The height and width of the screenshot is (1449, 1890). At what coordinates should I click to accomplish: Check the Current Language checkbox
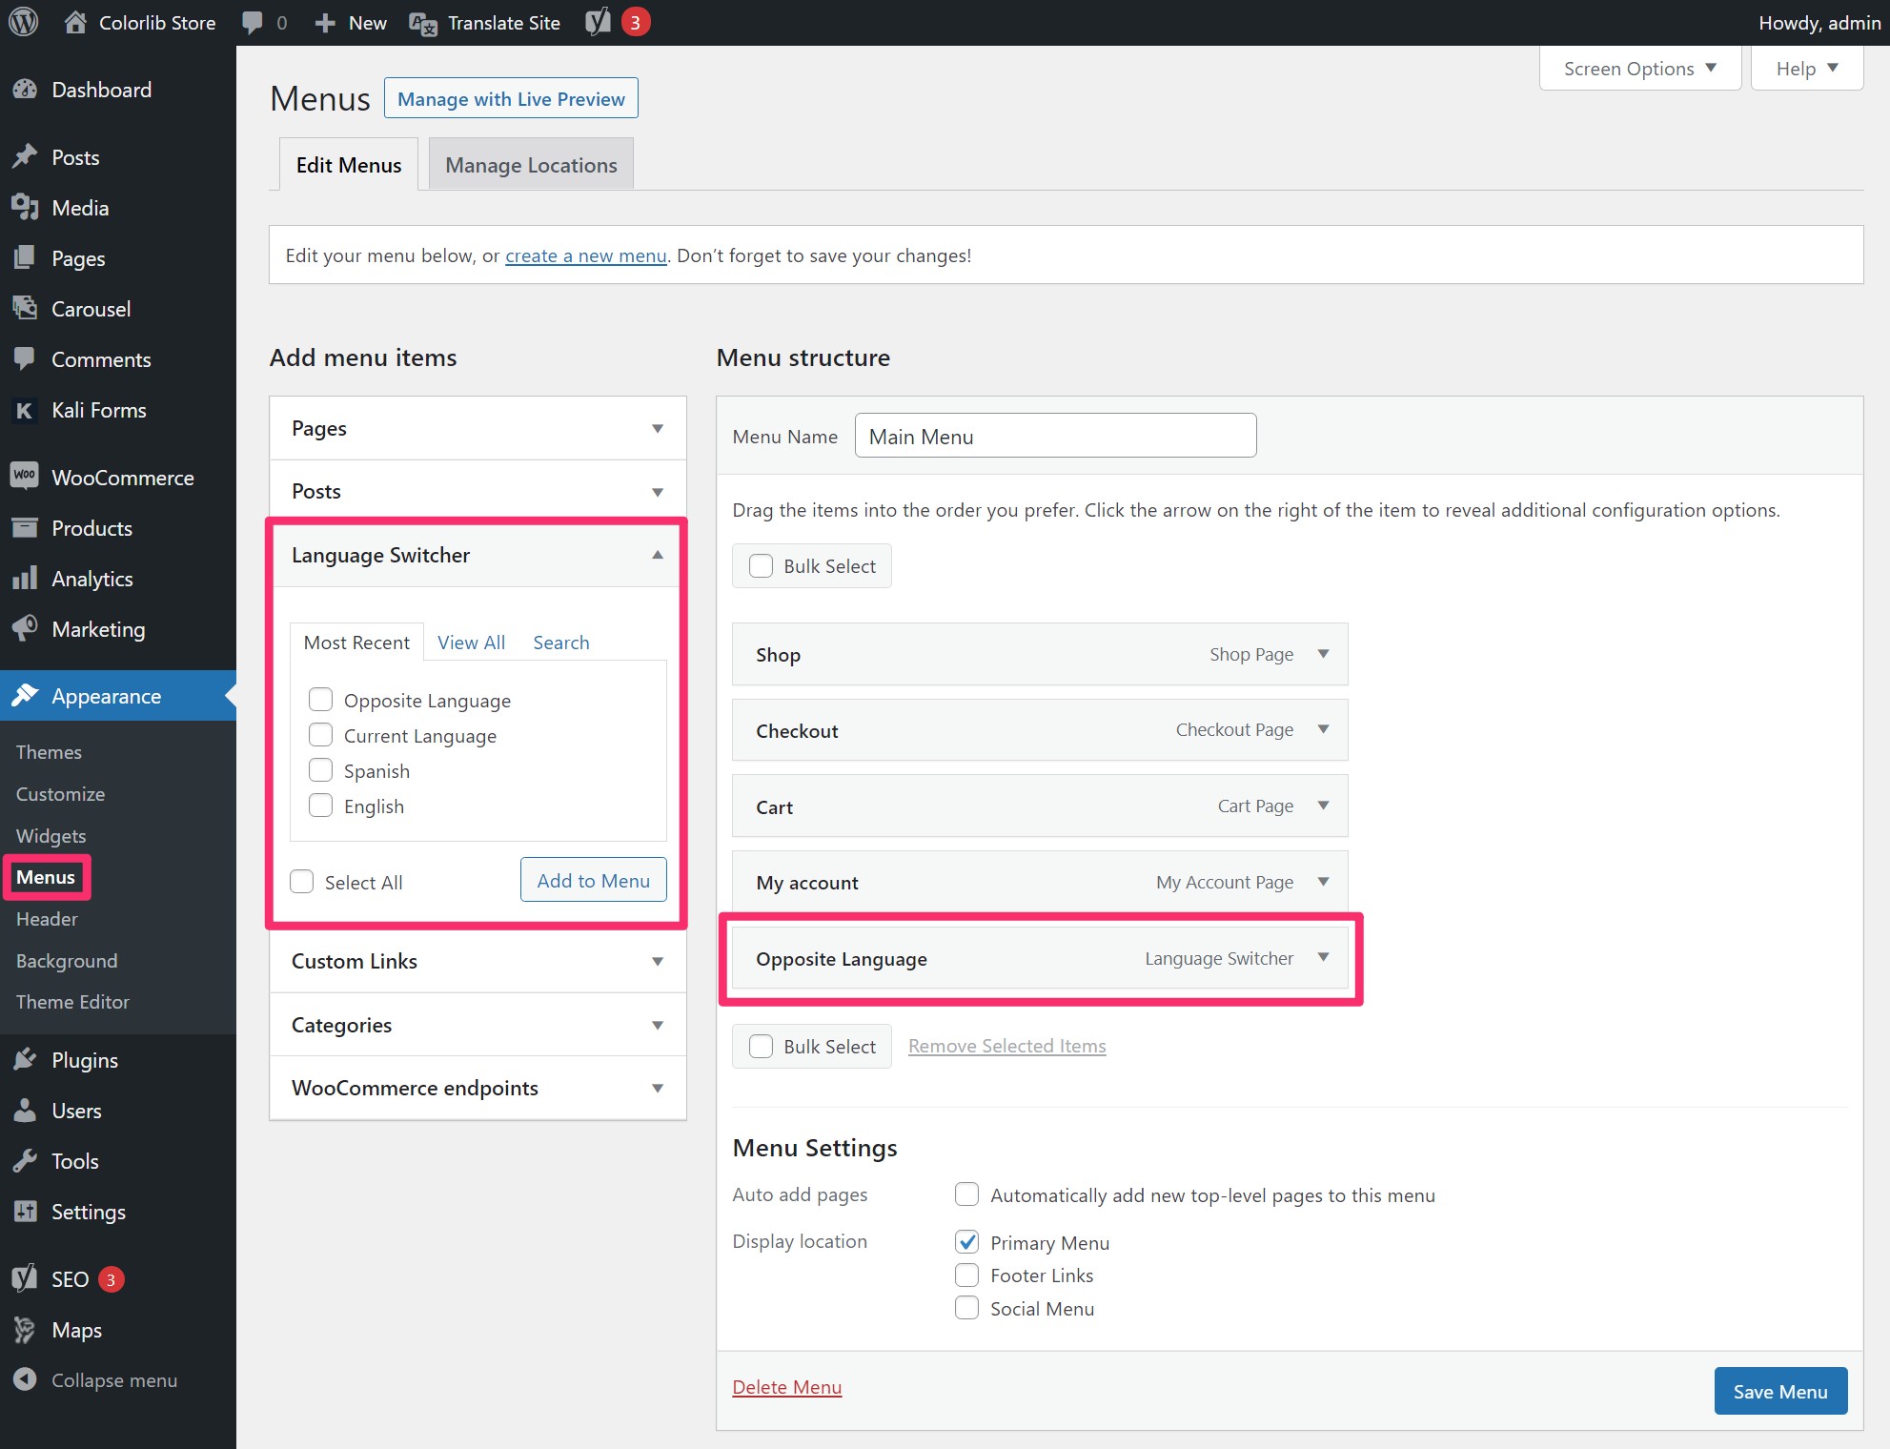321,735
